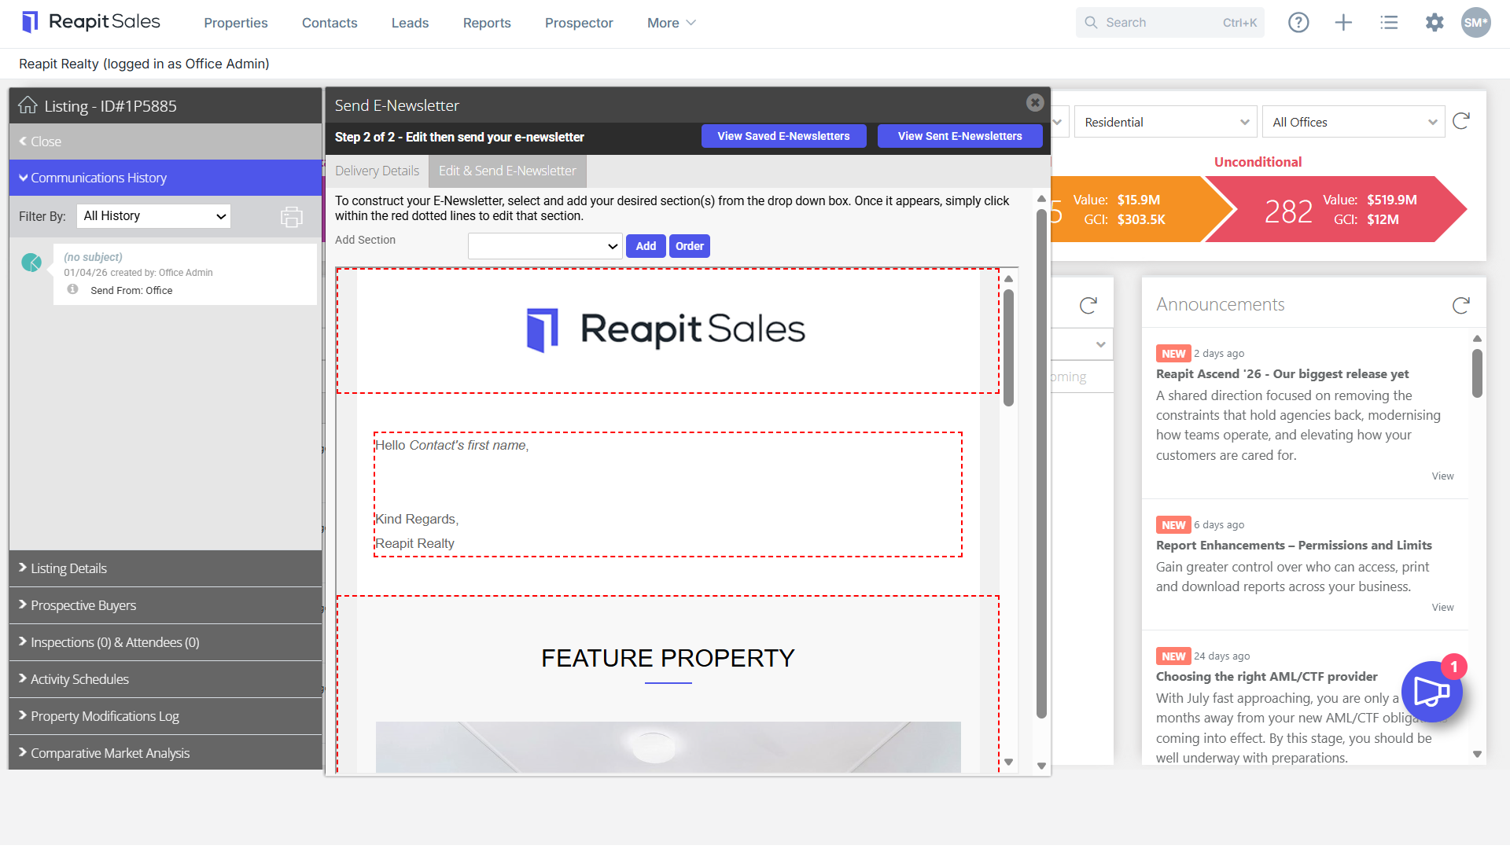The image size is (1510, 849).
Task: Open the settings gear icon
Action: tap(1434, 23)
